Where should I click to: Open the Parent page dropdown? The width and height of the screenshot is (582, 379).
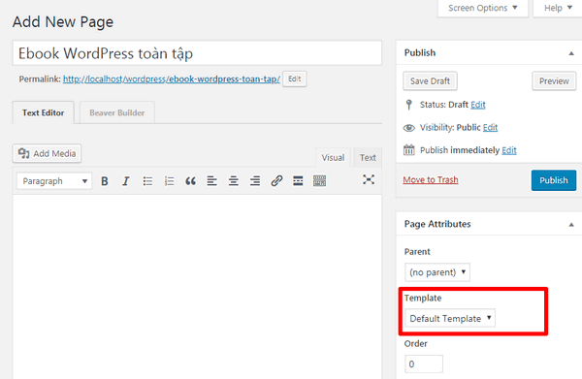click(437, 272)
